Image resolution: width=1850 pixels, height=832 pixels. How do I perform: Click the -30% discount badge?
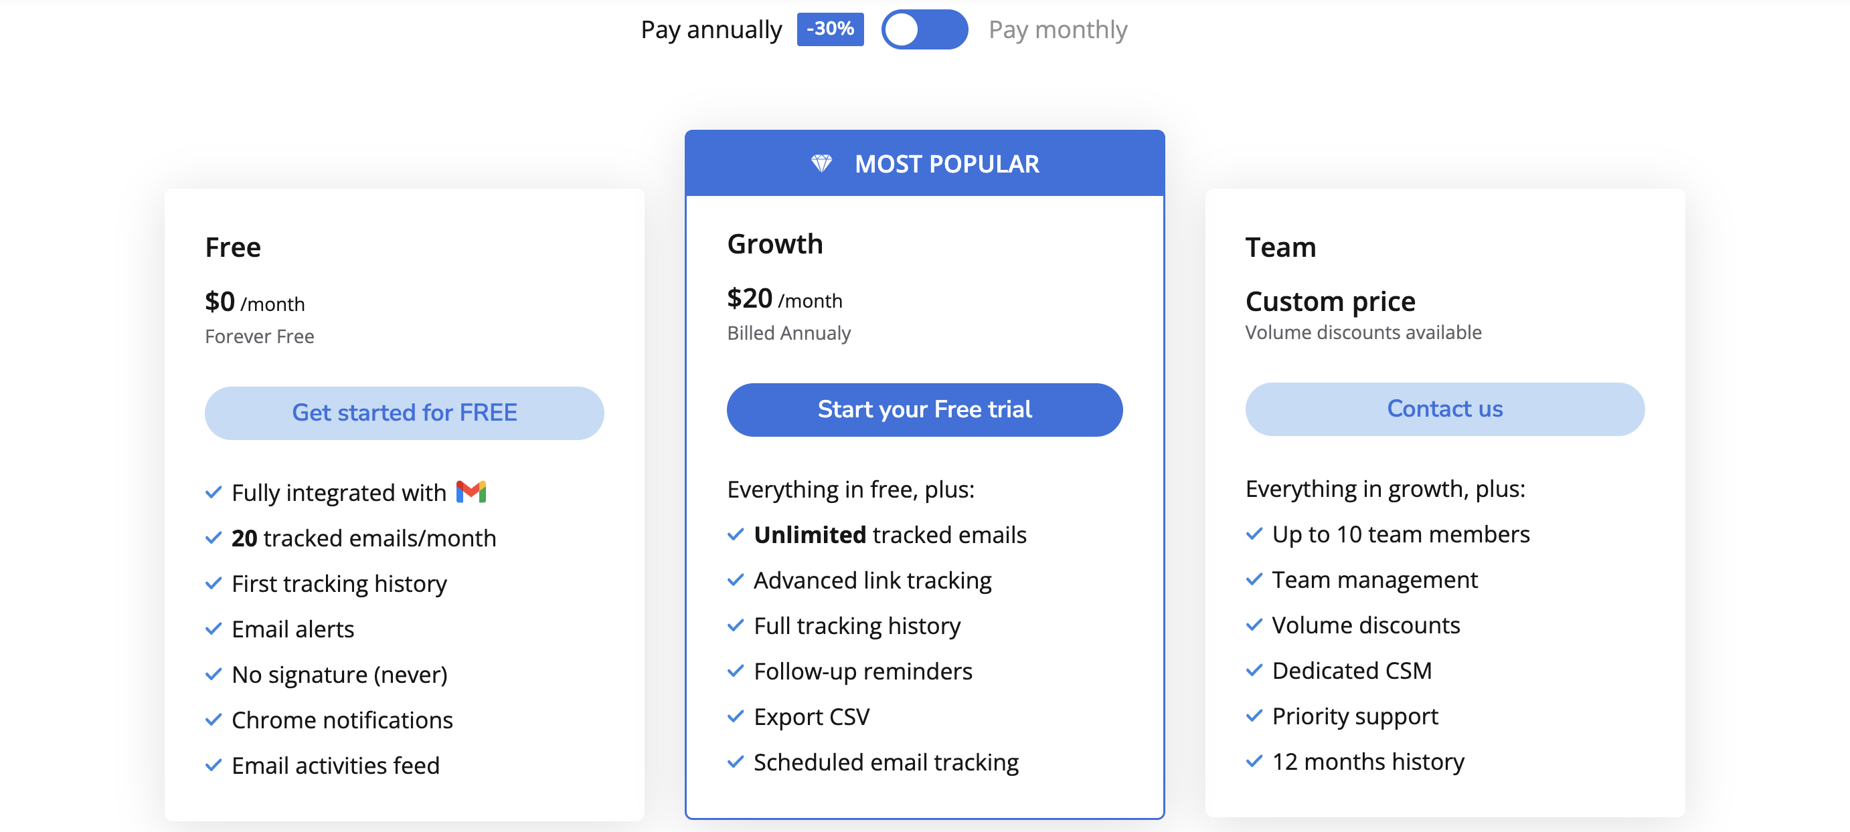[x=830, y=29]
